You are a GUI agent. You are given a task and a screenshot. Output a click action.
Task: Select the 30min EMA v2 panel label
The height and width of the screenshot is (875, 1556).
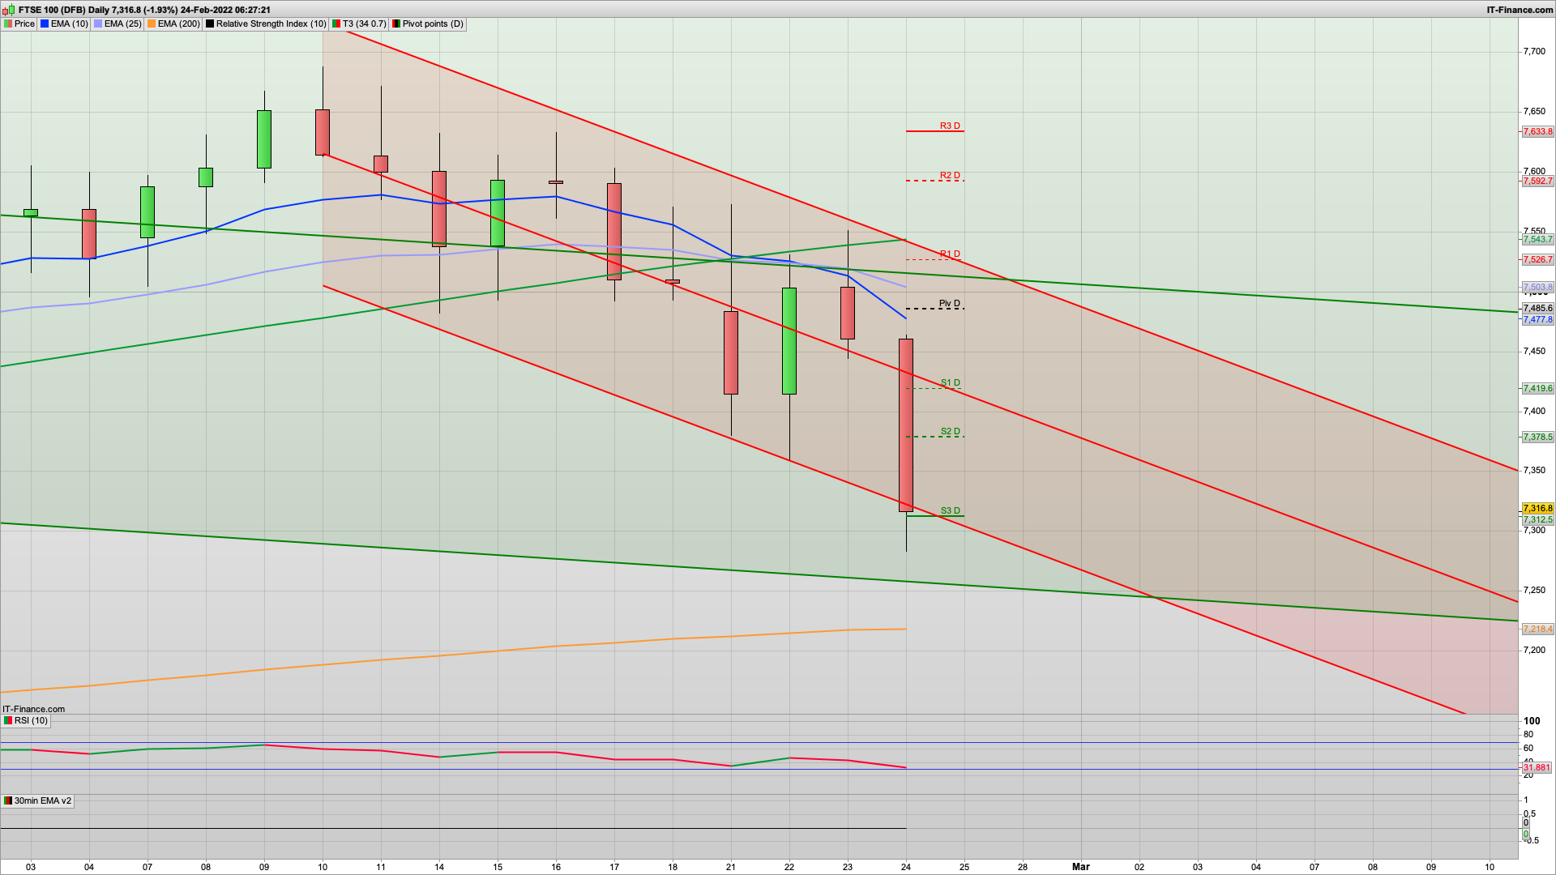click(x=37, y=800)
